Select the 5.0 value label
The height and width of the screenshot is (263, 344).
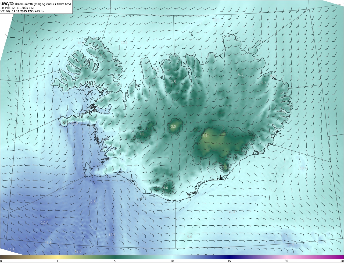click(174, 81)
